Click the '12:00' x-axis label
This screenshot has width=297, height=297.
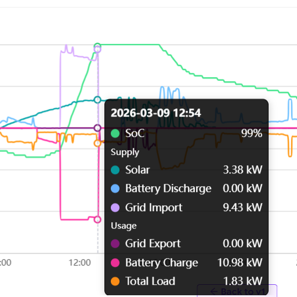pyautogui.click(x=79, y=263)
